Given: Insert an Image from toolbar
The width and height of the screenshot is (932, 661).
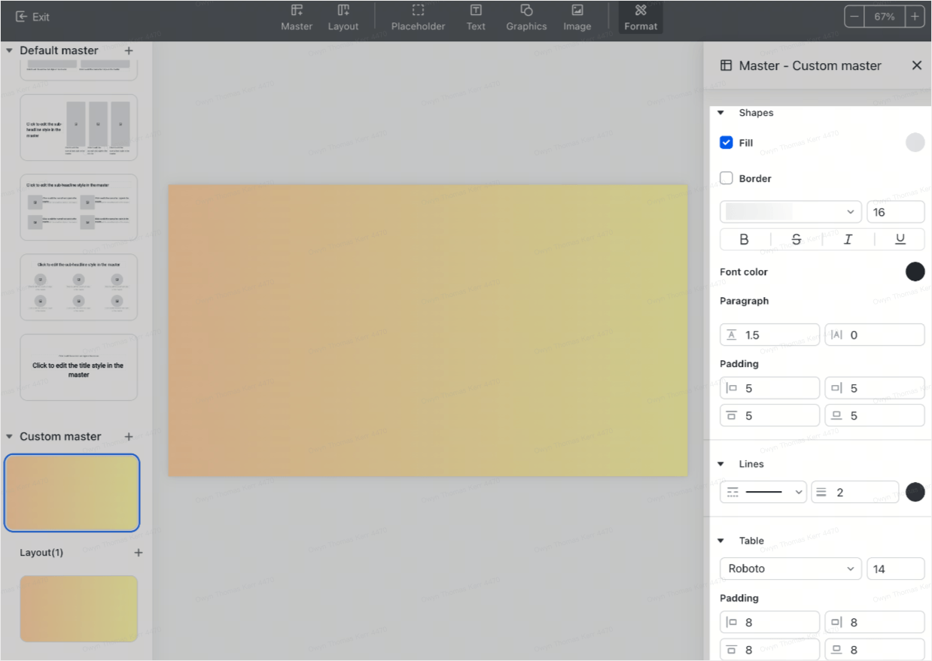Looking at the screenshot, I should pos(577,17).
